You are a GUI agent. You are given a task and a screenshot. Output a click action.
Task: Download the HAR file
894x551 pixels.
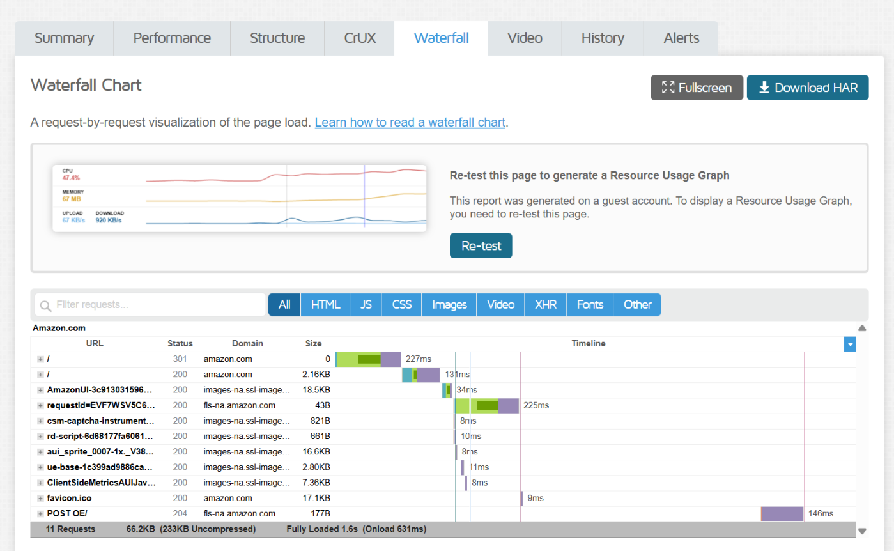click(808, 88)
